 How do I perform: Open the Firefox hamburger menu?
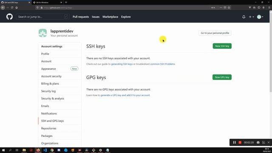tap(269, 8)
